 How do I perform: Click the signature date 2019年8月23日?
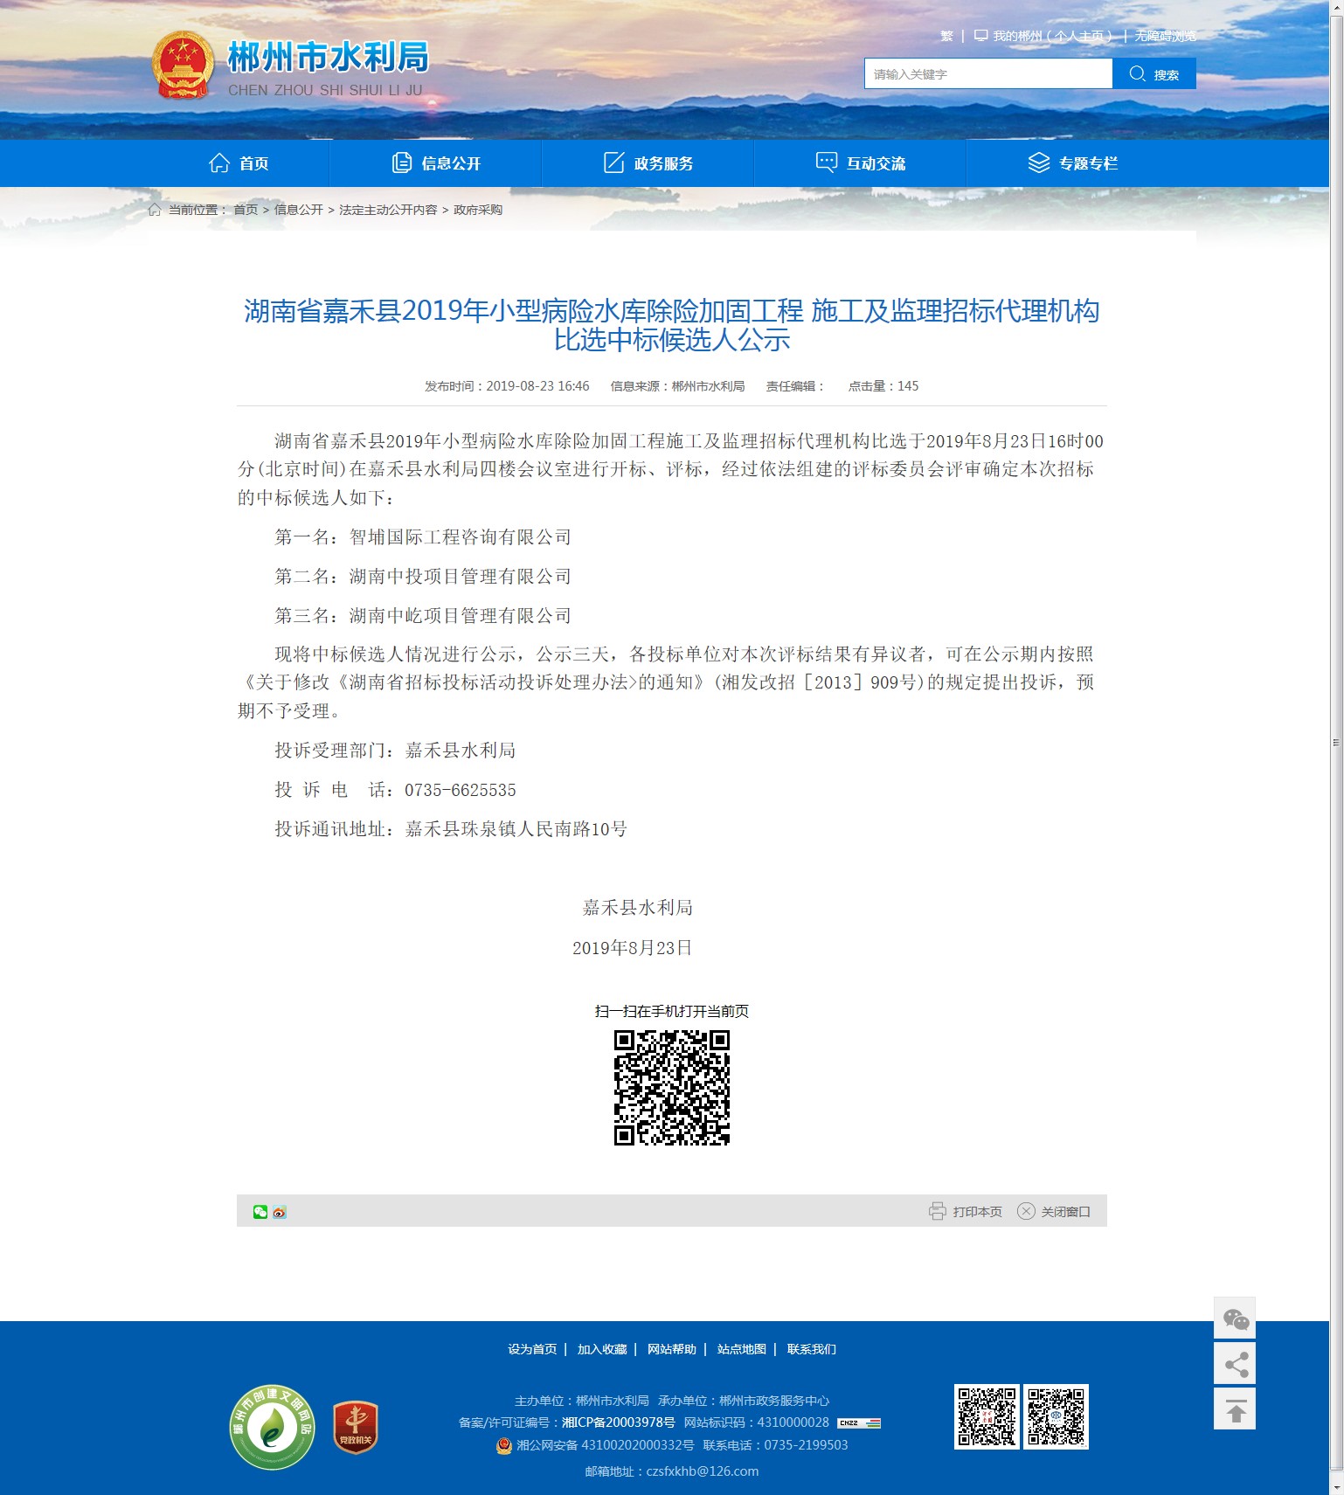[633, 948]
